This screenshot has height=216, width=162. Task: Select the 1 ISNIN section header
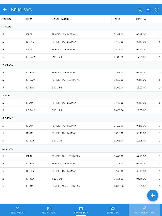7,27
